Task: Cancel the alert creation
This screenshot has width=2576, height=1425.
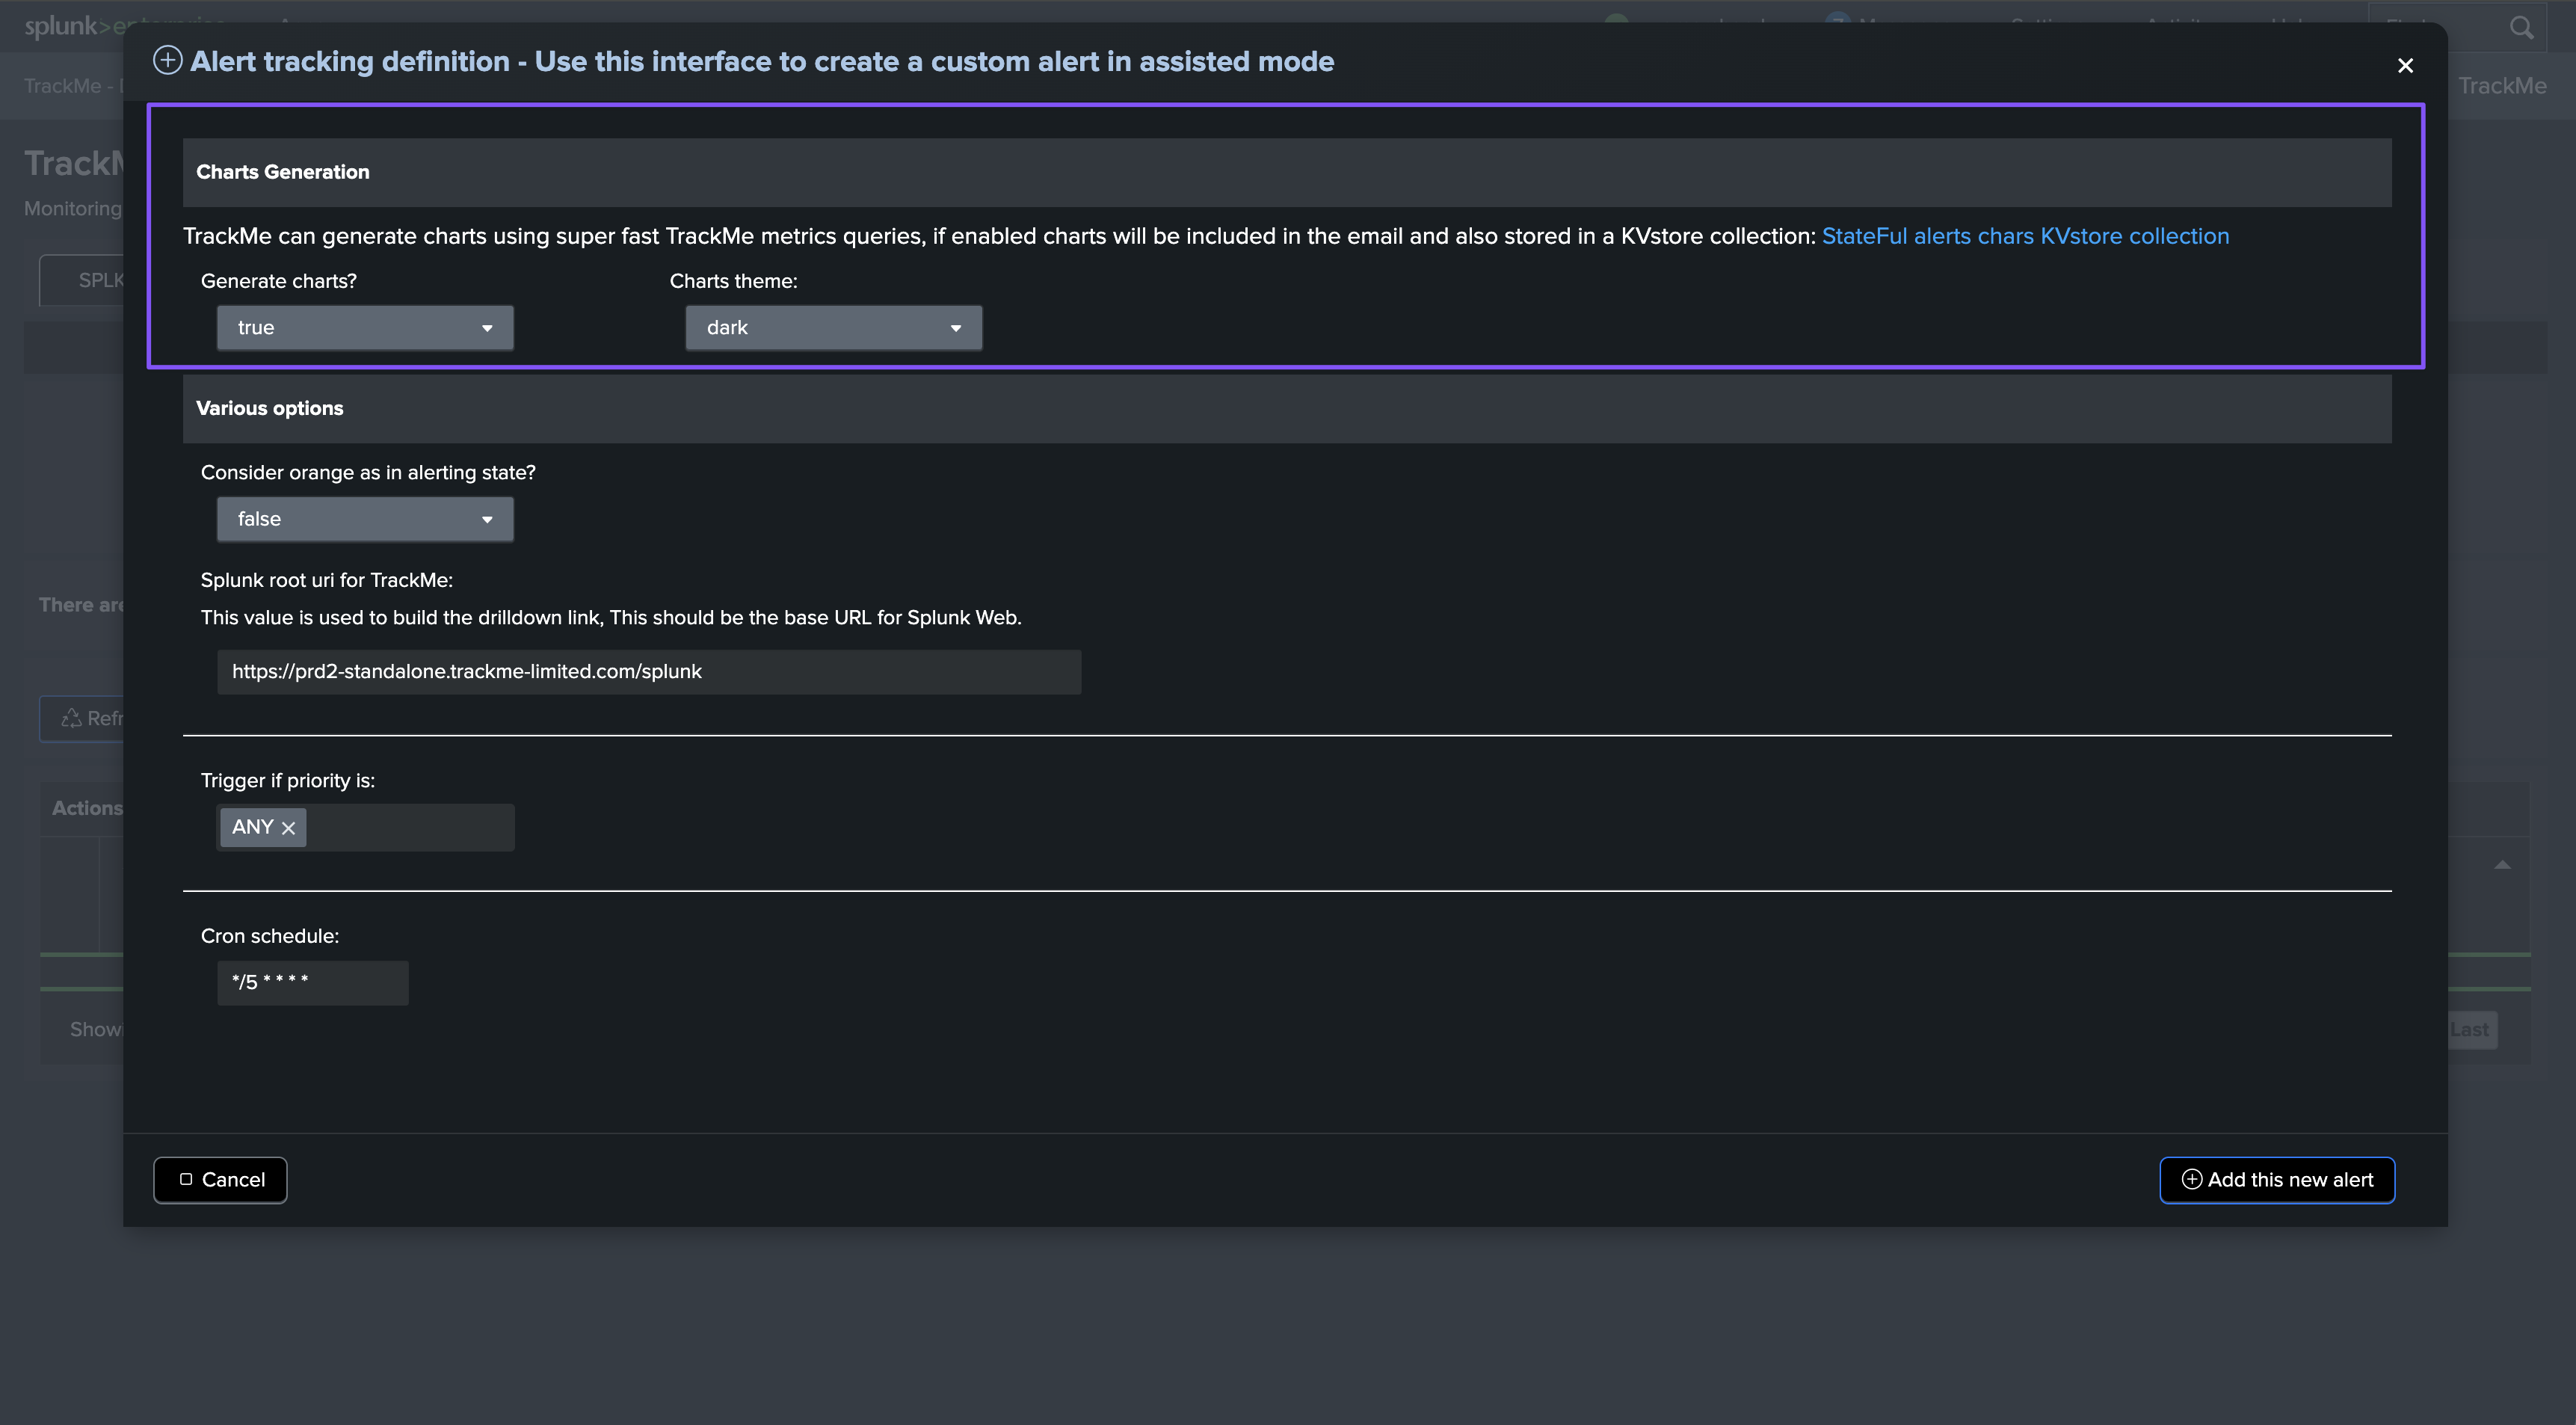Action: 220,1180
